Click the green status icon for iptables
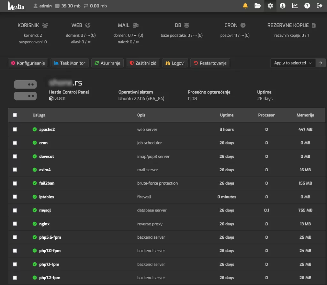327x285 pixels. click(x=34, y=197)
